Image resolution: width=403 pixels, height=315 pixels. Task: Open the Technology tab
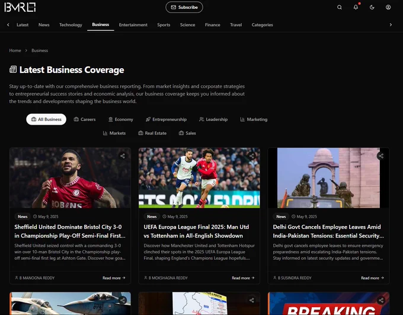(x=71, y=25)
